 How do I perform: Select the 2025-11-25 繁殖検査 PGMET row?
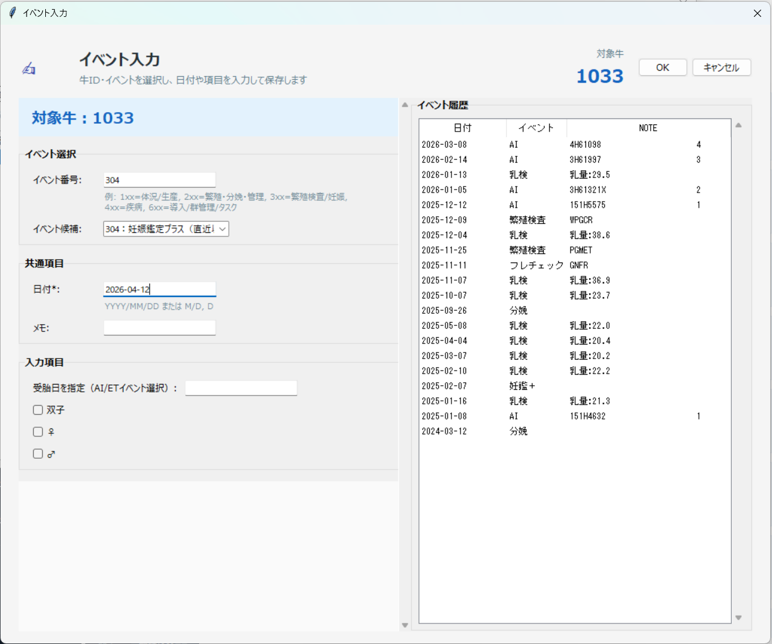tap(575, 250)
